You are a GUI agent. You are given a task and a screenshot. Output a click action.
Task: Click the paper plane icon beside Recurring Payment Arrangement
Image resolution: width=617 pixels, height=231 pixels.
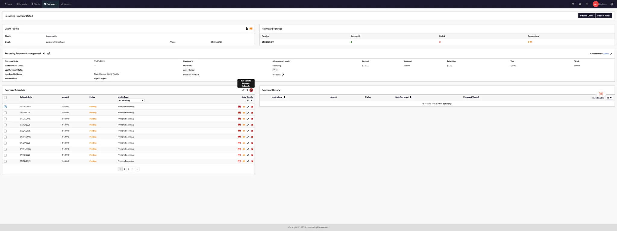click(x=49, y=54)
